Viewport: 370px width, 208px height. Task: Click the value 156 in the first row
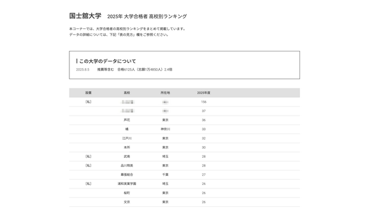click(203, 102)
